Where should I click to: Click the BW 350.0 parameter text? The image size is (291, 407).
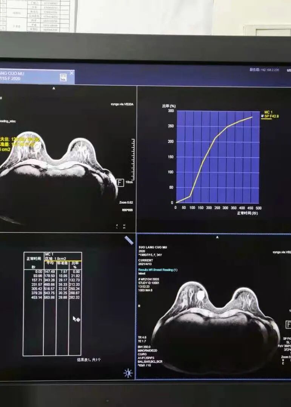coord(144,347)
